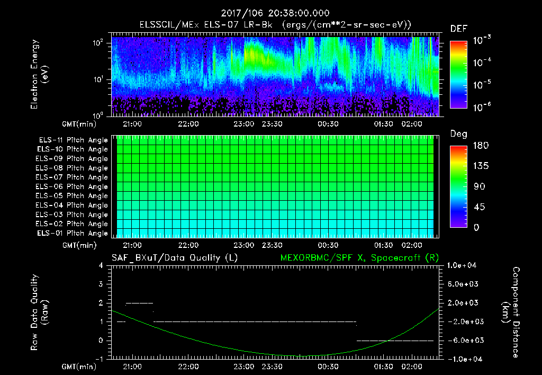Select the ELS-04 Pitch Angle row label
The image size is (542, 375).
(71, 205)
